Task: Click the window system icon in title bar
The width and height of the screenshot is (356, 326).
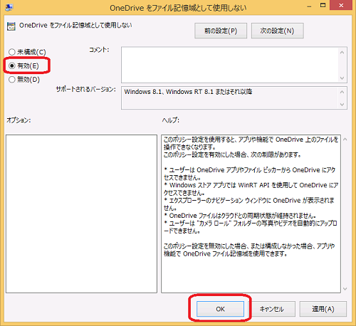Action: pyautogui.click(x=9, y=7)
